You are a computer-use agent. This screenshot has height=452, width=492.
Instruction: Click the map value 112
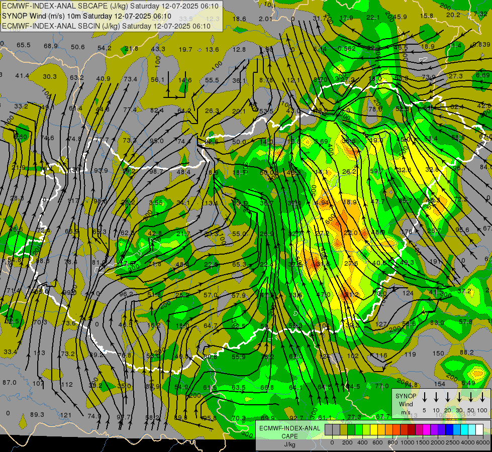tap(67, 384)
